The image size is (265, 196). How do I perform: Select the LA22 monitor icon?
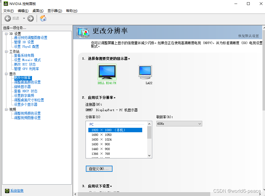tap(145, 72)
